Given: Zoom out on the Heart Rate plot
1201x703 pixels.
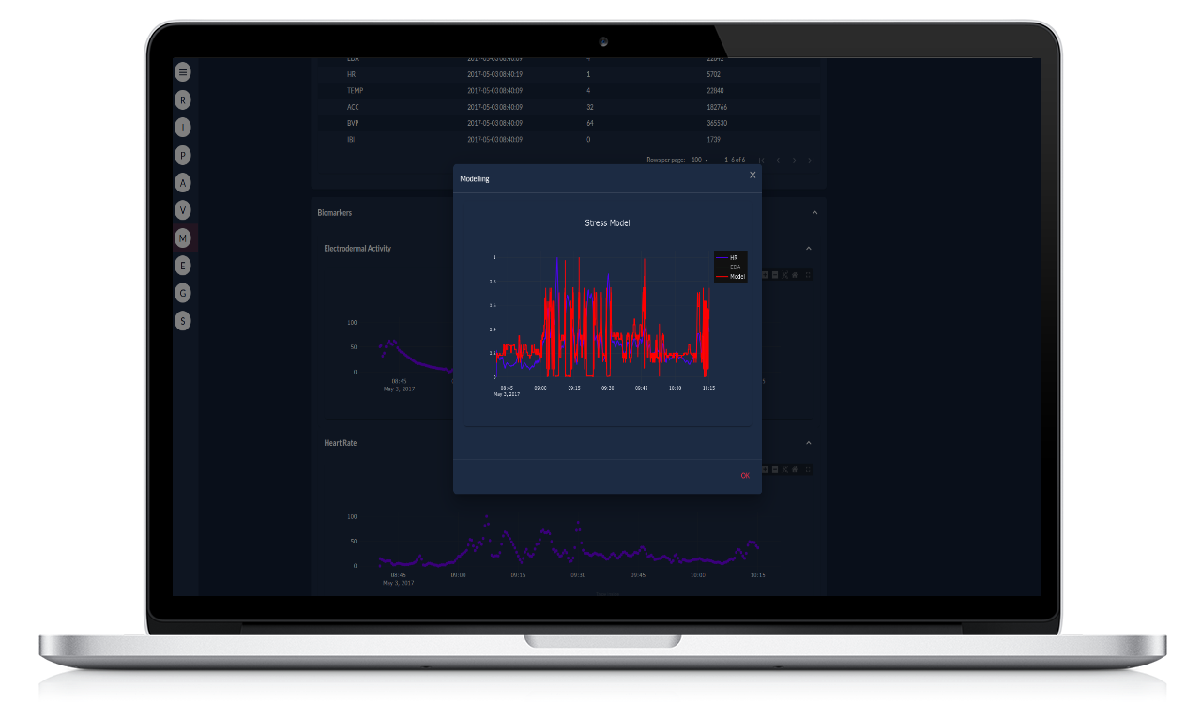Looking at the screenshot, I should 775,469.
